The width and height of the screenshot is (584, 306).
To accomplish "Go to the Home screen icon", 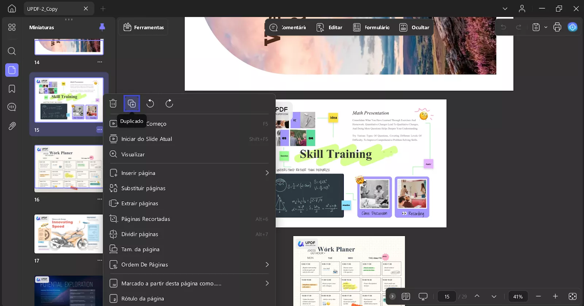I will tap(12, 8).
